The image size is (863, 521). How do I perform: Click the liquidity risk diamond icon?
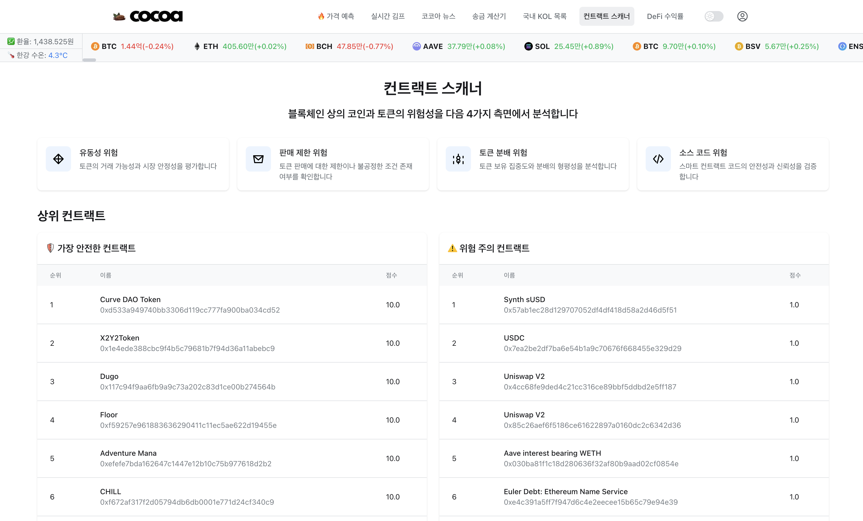(x=58, y=159)
